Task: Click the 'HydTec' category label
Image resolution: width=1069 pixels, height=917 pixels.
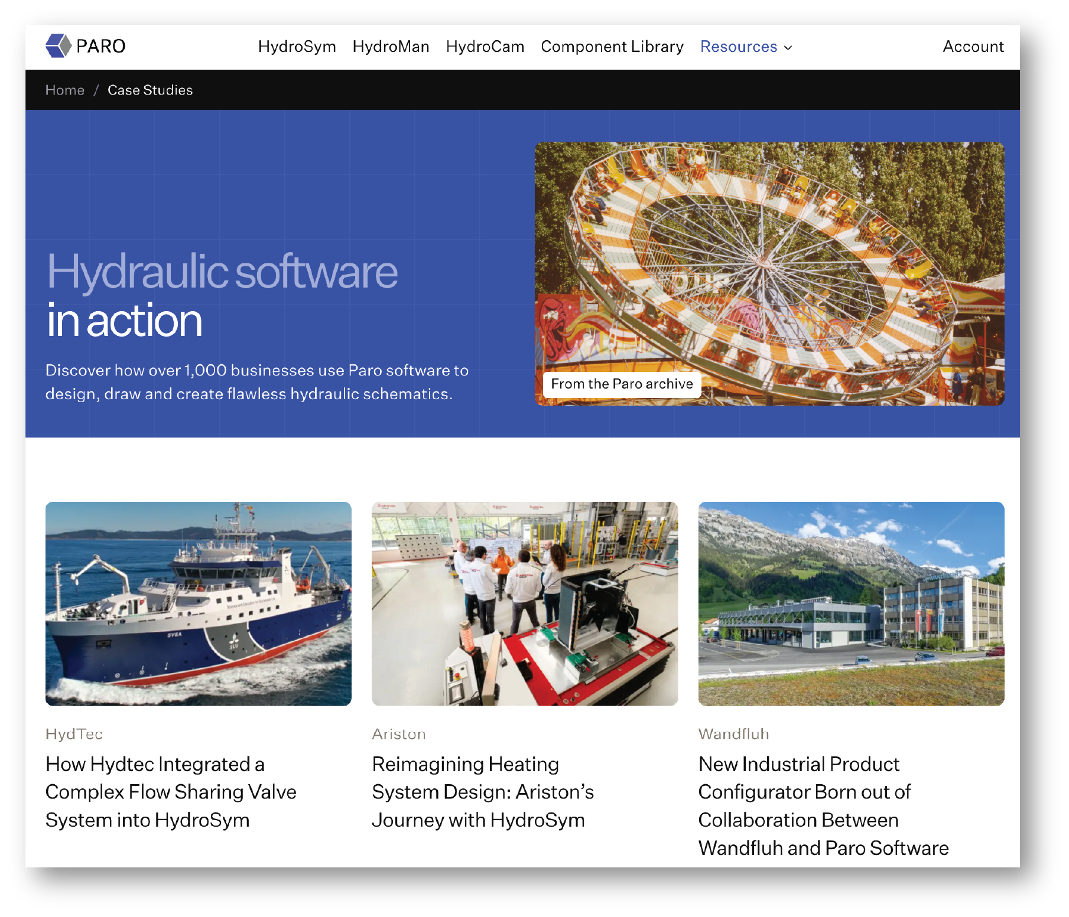Action: click(74, 734)
